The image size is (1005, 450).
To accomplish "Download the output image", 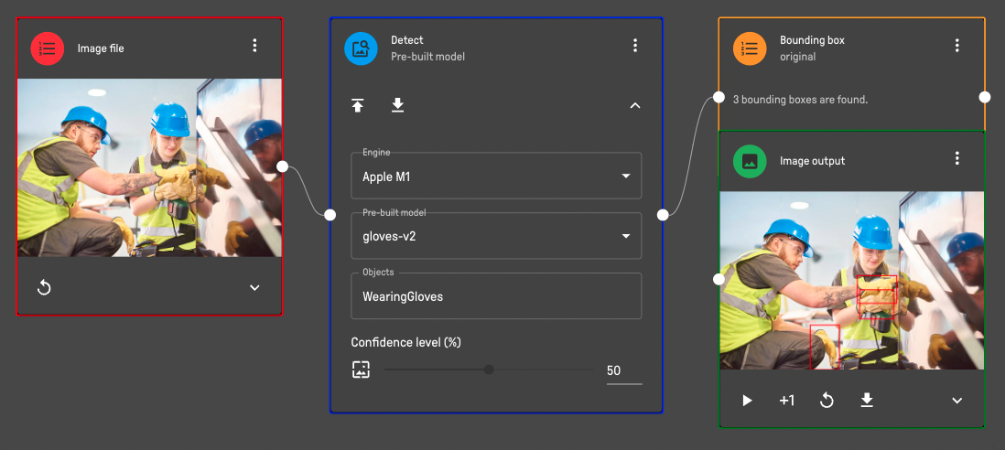I will pos(867,401).
